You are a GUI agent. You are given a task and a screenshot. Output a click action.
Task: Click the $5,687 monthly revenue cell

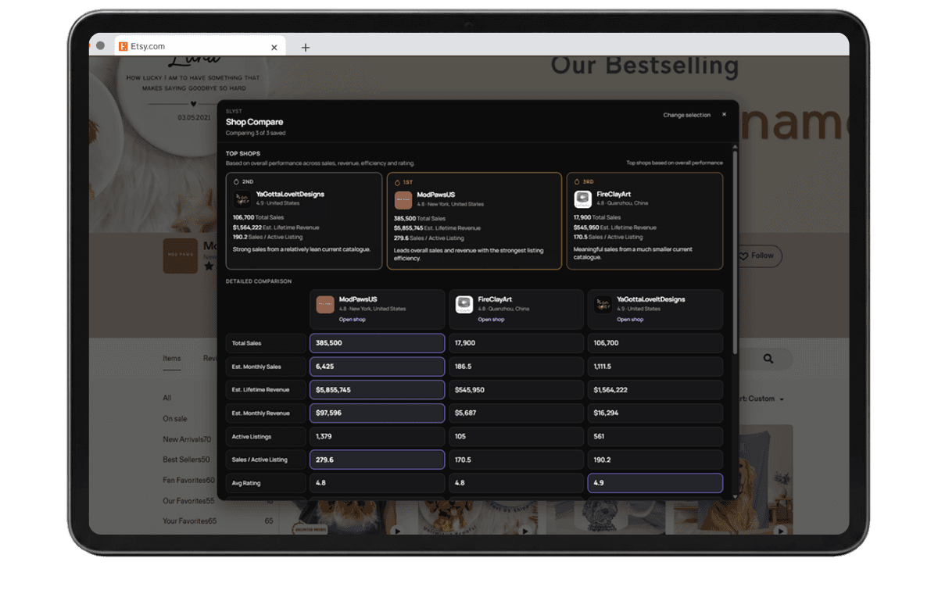517,413
